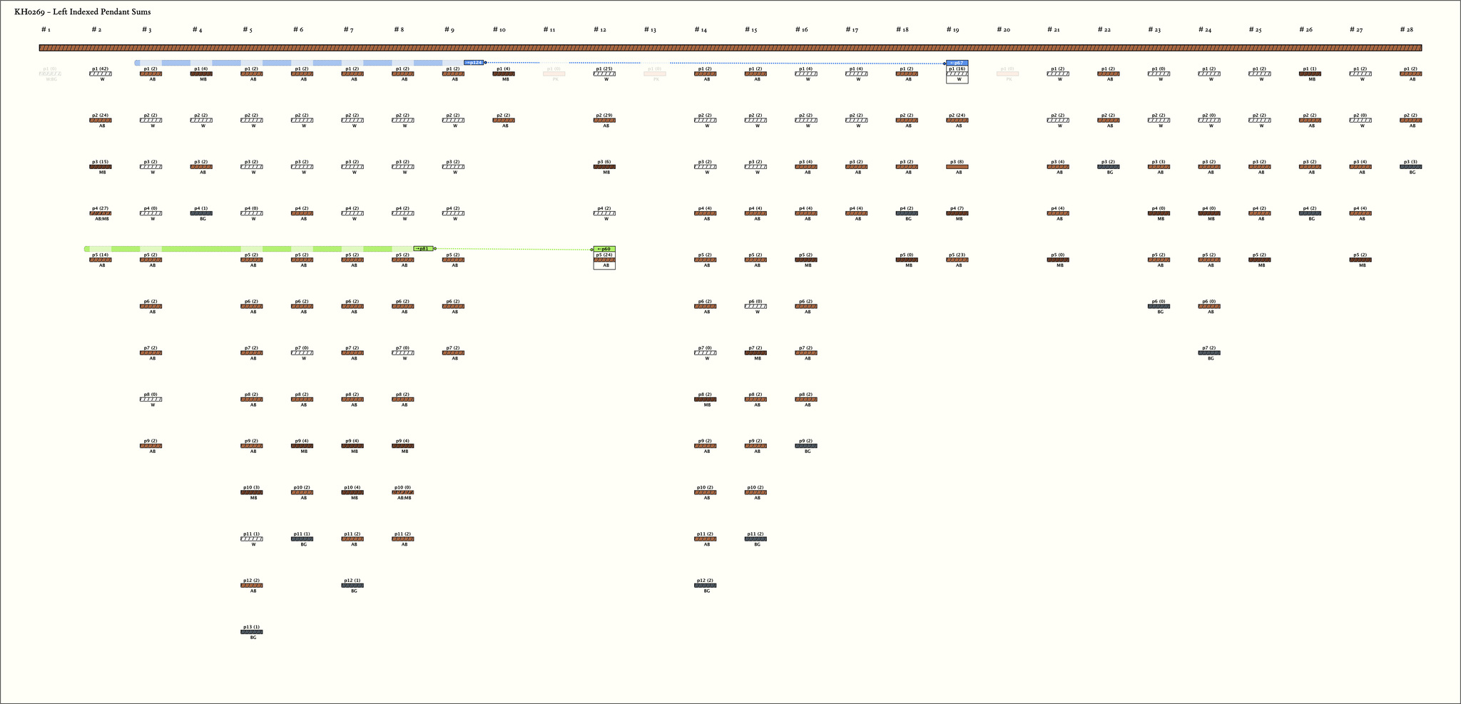The image size is (1461, 704).
Task: Select the p10 (0) AB:MB cord in column 8
Action: point(402,492)
